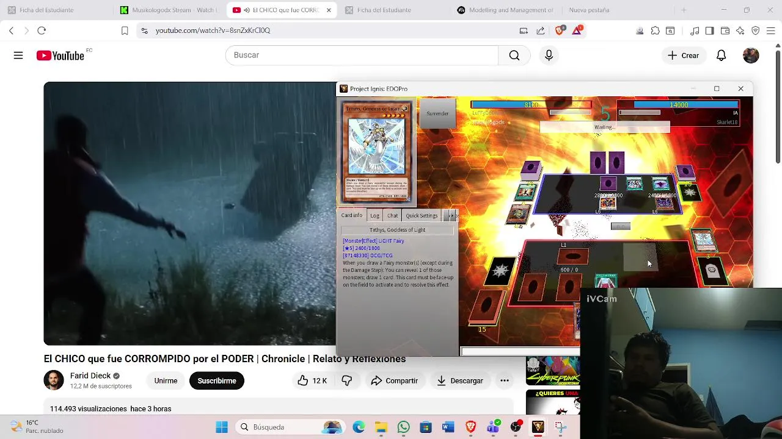Screen dimensions: 782x439
Task: Open more actions ellipsis under the video
Action: coord(505,380)
